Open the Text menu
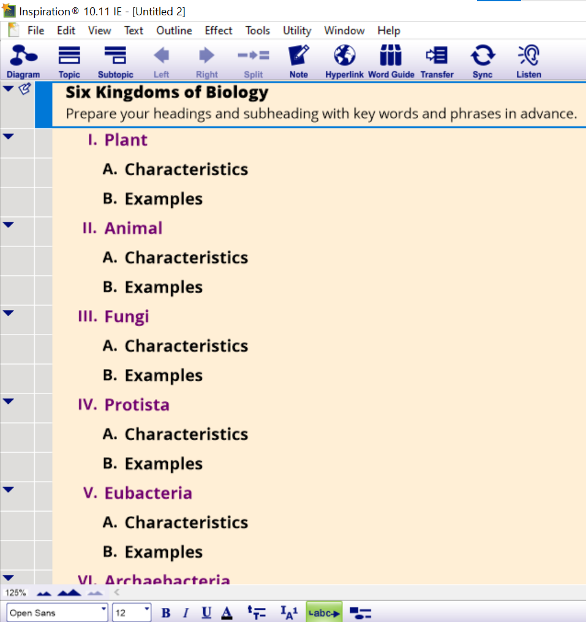Screen dimensions: 586x622 pyautogui.click(x=133, y=31)
